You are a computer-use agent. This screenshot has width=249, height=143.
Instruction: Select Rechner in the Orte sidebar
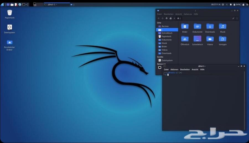coord(167,26)
